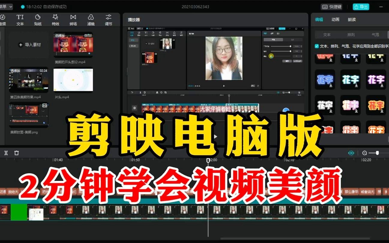Adjust the timeline zoom slider handle
The width and height of the screenshot is (389, 243).
click(377, 153)
